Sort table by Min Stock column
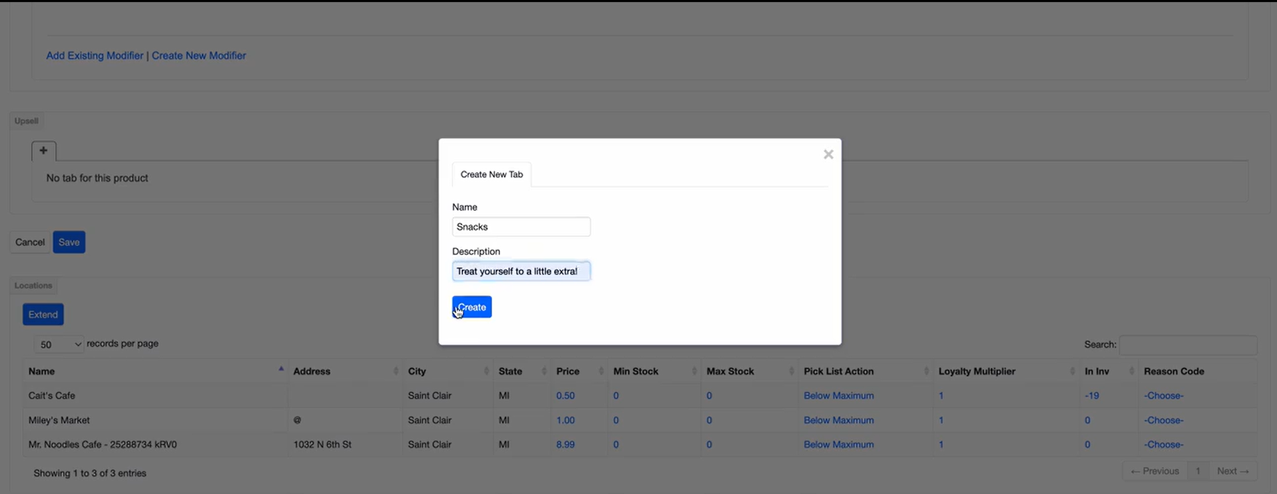The width and height of the screenshot is (1277, 494). click(x=655, y=371)
